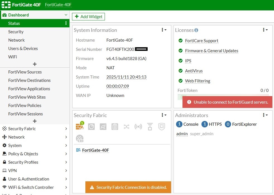Click the green check next to FortiCare Support

(x=181, y=41)
